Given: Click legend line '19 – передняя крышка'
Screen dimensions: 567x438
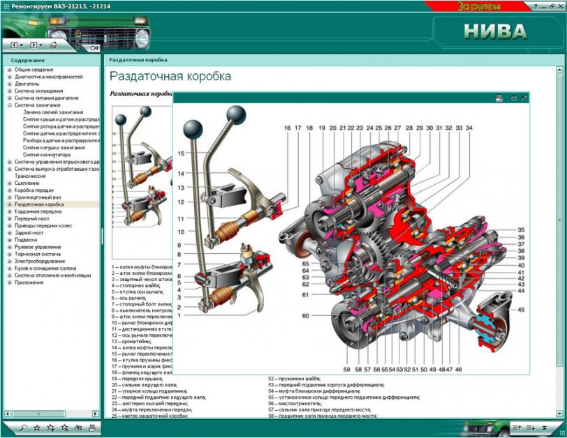Looking at the screenshot, I should 137,379.
